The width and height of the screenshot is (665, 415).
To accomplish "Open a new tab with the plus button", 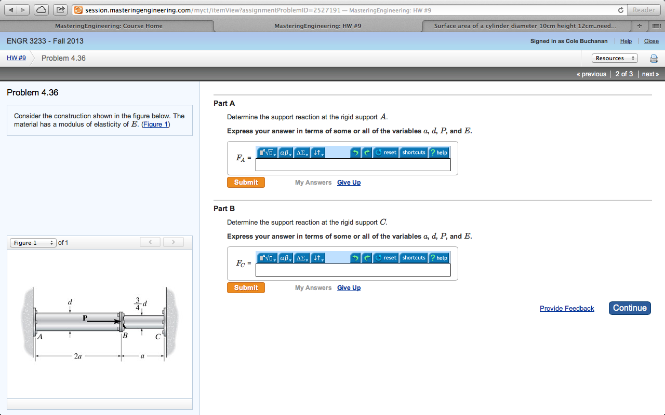I will (x=640, y=25).
